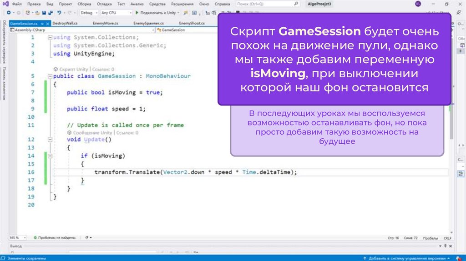
Task: Click Добавить в систему управления версиями
Action: 407,258
